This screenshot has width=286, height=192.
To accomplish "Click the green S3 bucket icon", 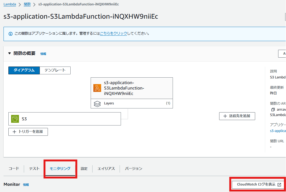I will [x=15, y=119].
